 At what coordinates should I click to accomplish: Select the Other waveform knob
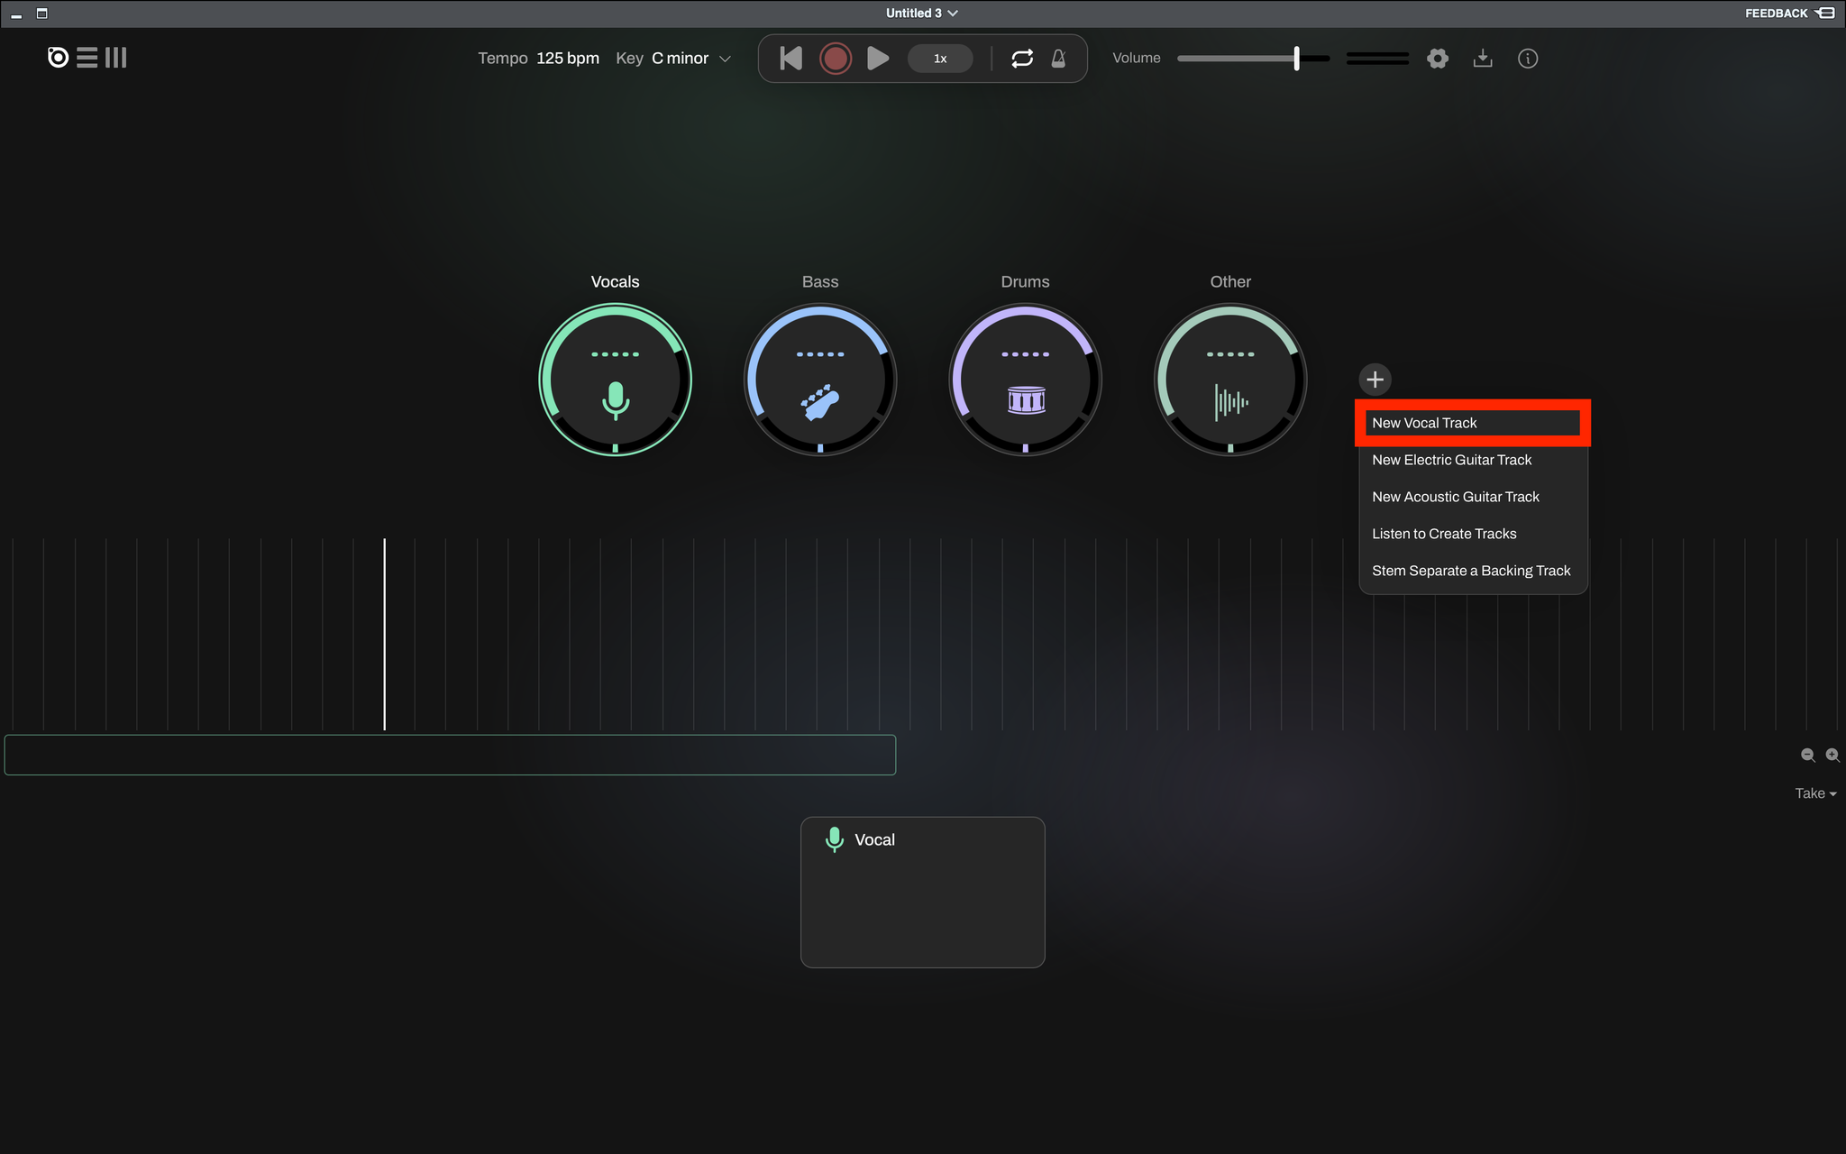[1230, 380]
